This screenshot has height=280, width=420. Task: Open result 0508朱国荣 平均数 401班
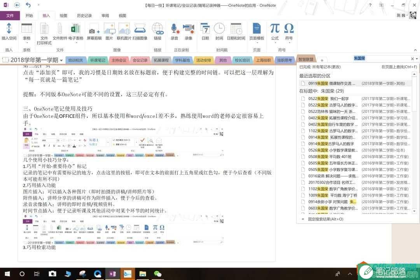(356, 157)
